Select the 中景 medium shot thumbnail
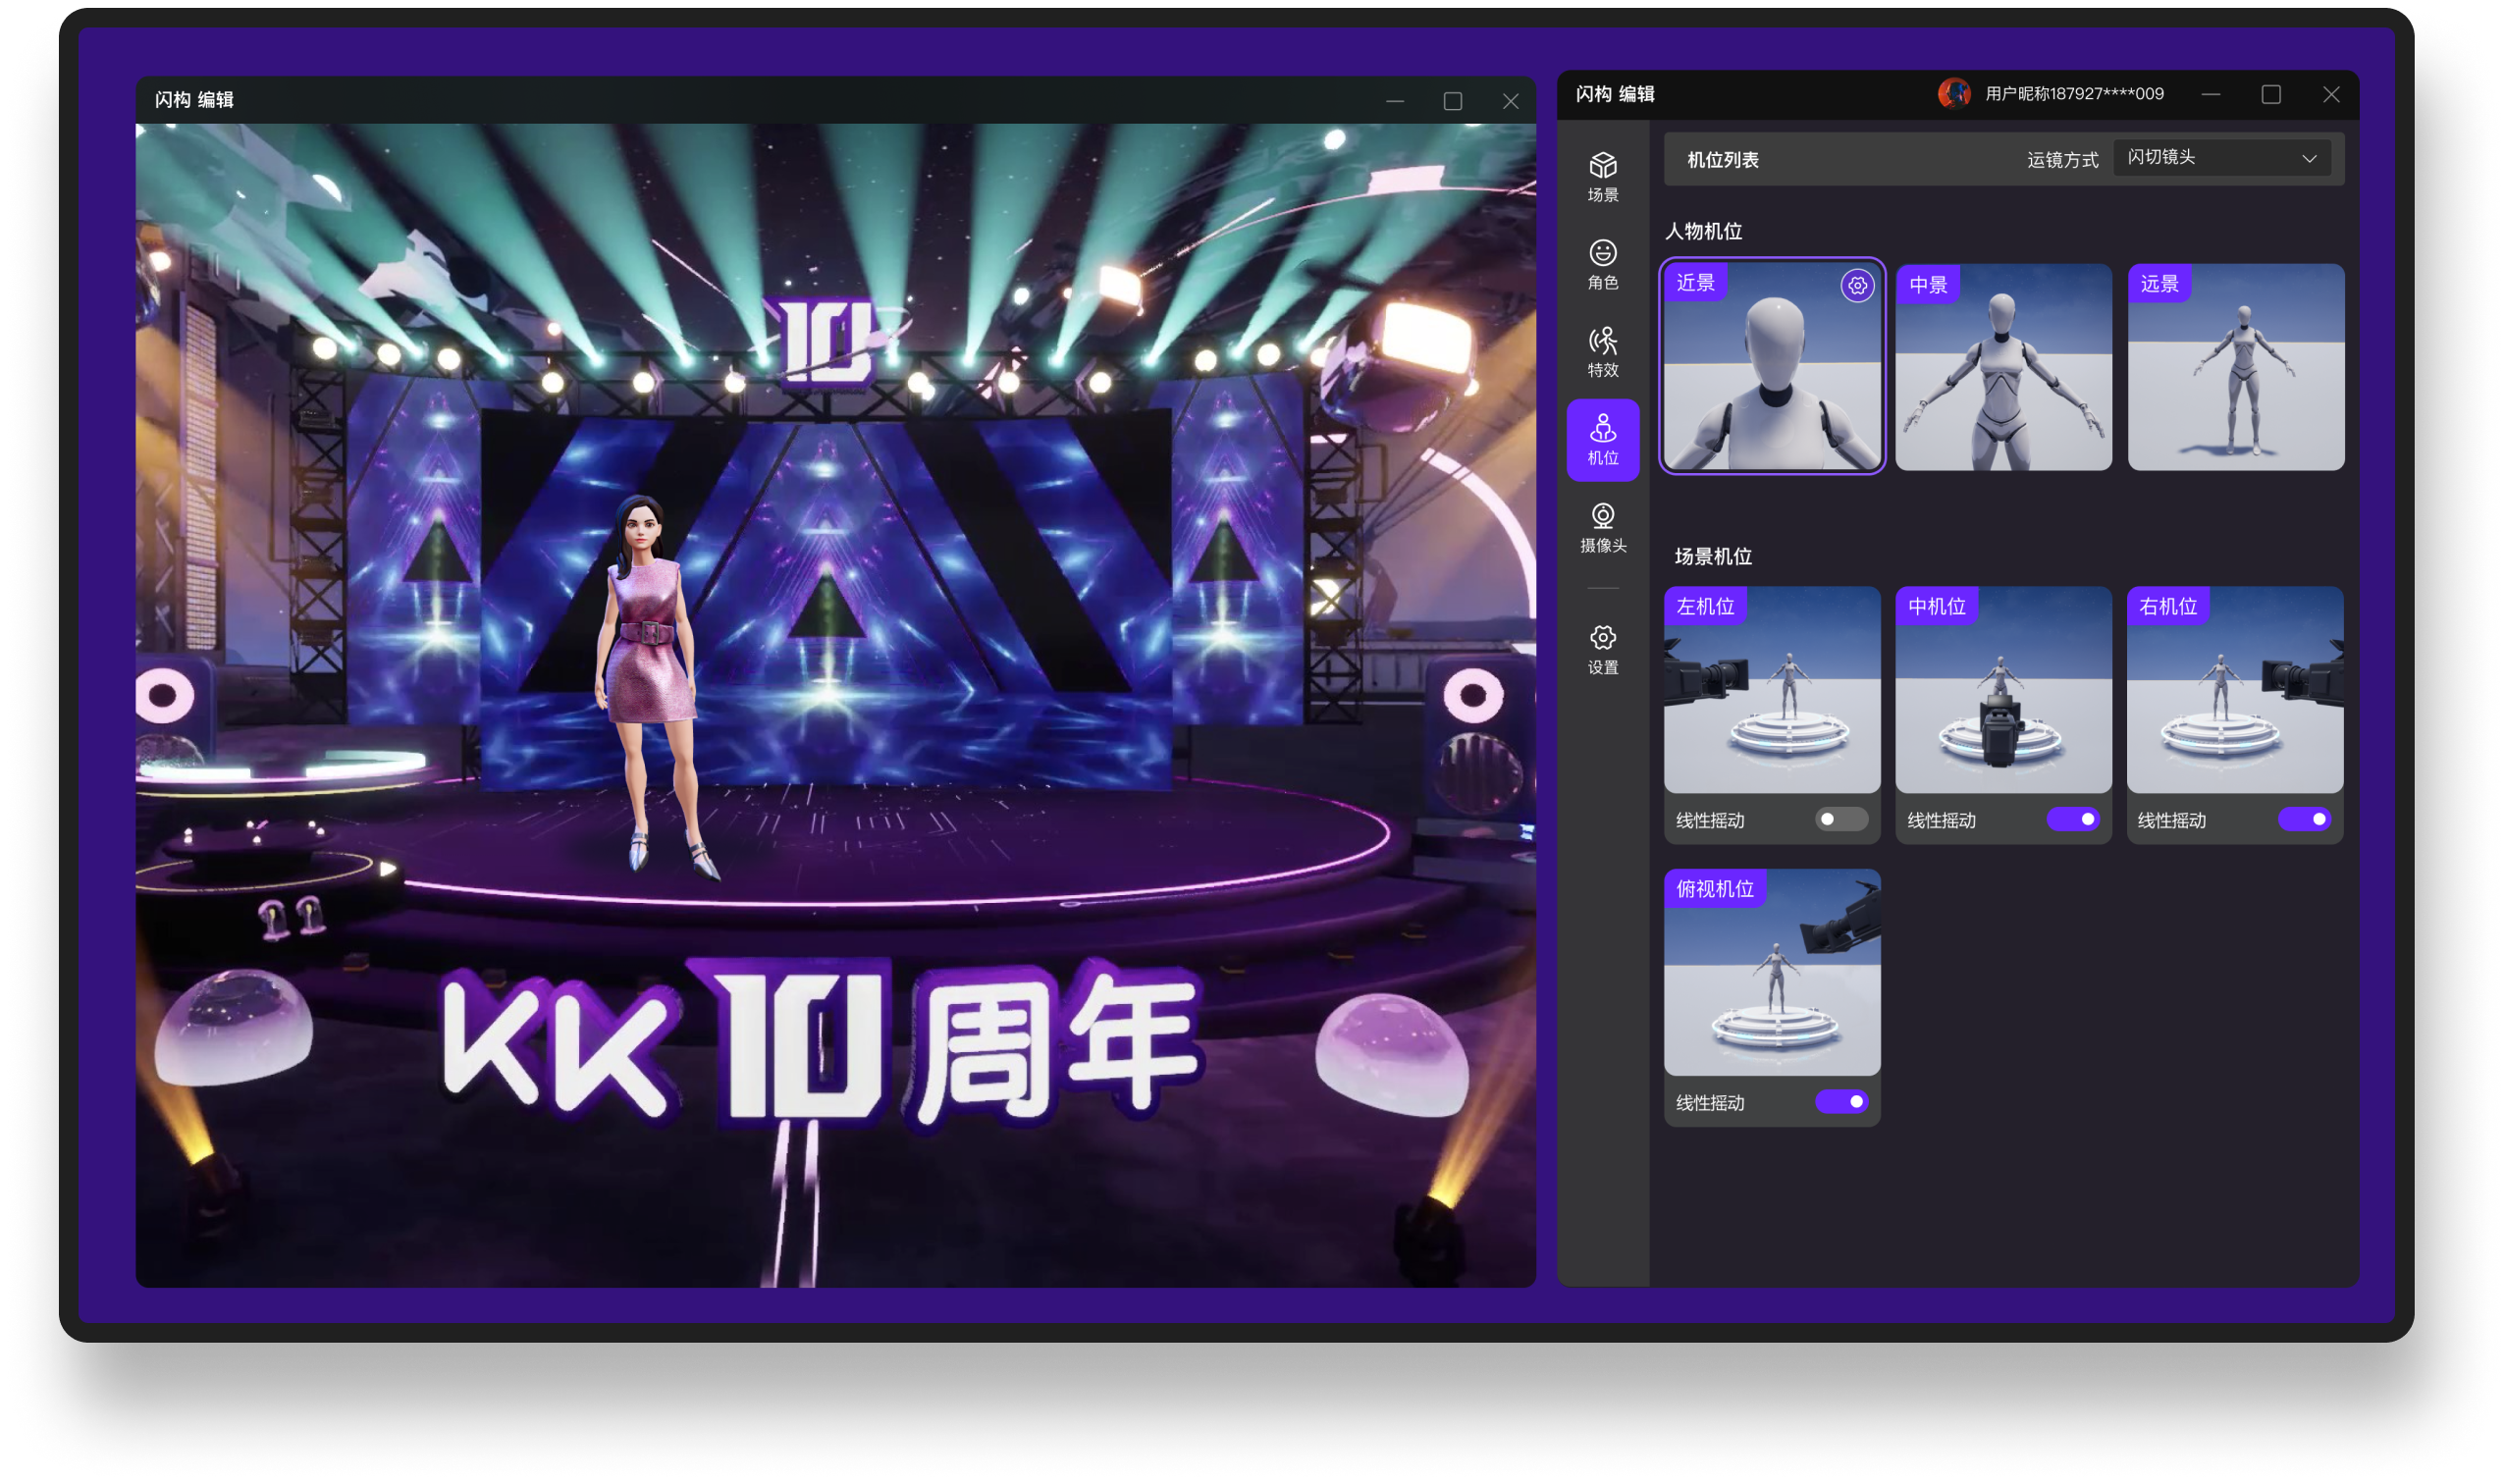The width and height of the screenshot is (2505, 1484). [x=2003, y=367]
